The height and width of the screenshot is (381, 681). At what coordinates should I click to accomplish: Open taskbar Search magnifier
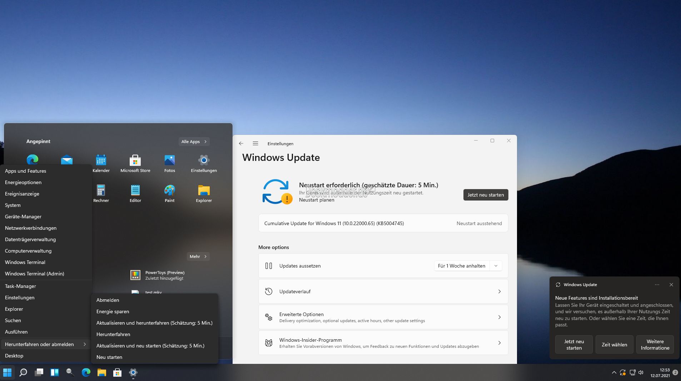23,372
